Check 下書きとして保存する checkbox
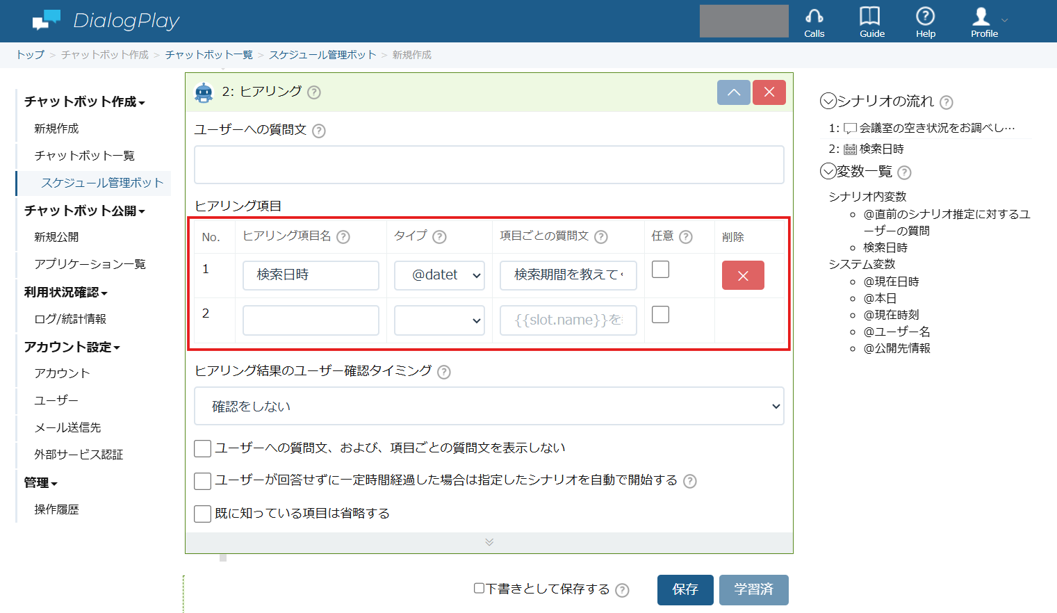1057x613 pixels. (479, 588)
